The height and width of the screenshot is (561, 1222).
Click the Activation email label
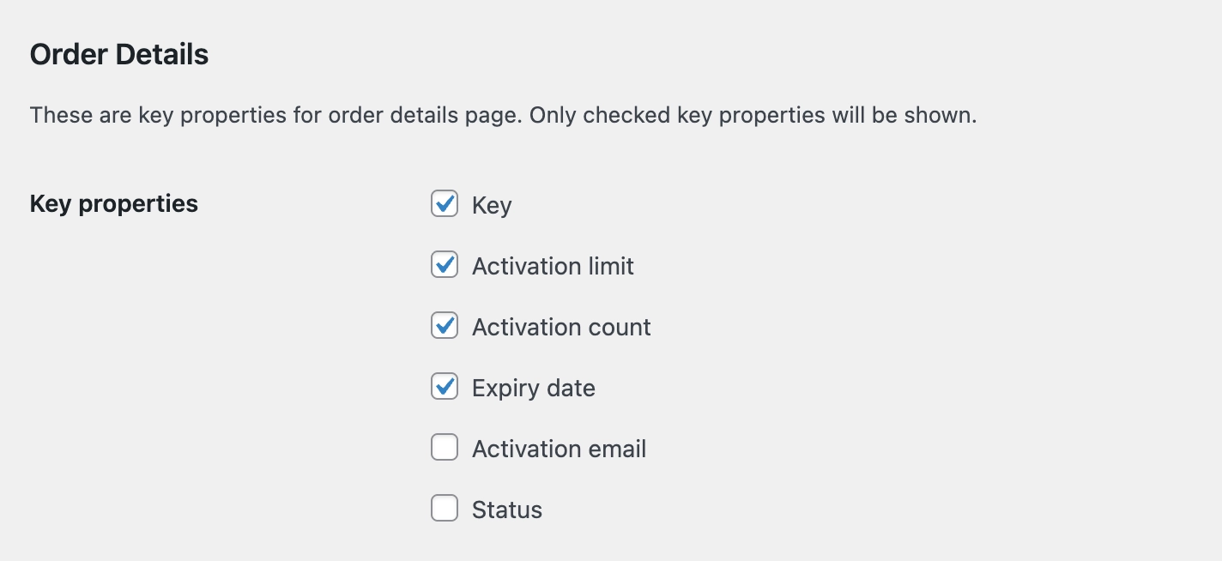pos(559,449)
